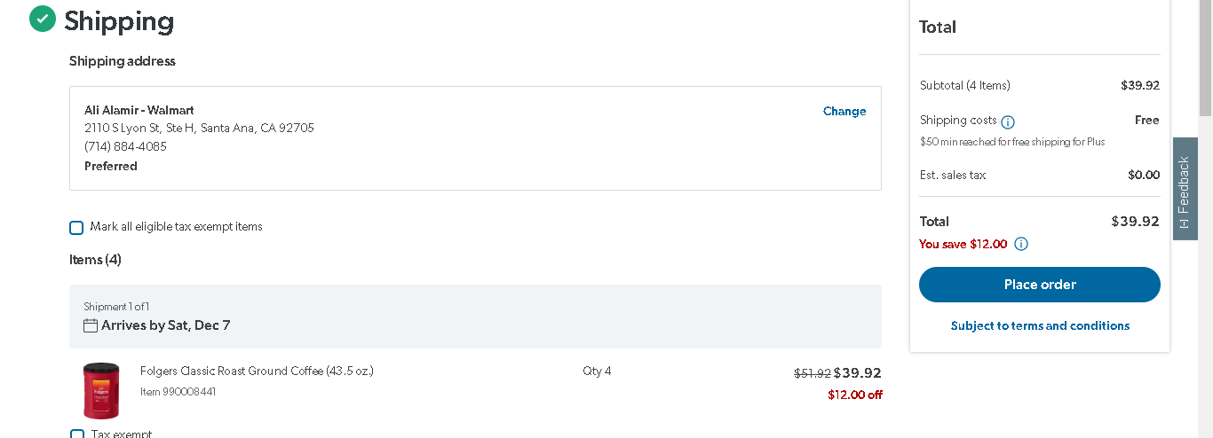Screen dimensions: 1213x438
Task: Click the Items (4) heading
Action: (x=95, y=260)
